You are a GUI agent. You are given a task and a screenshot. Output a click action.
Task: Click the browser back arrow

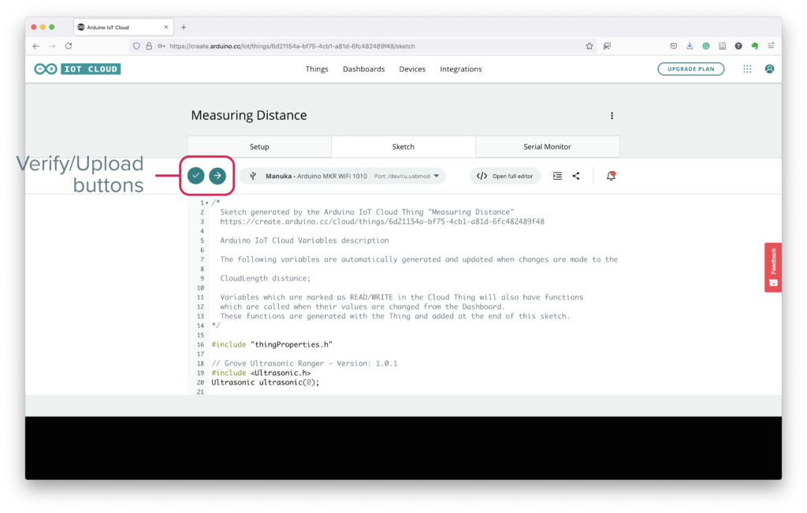click(36, 46)
